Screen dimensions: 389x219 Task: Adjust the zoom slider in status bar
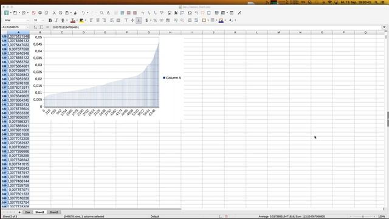pyautogui.click(x=363, y=217)
